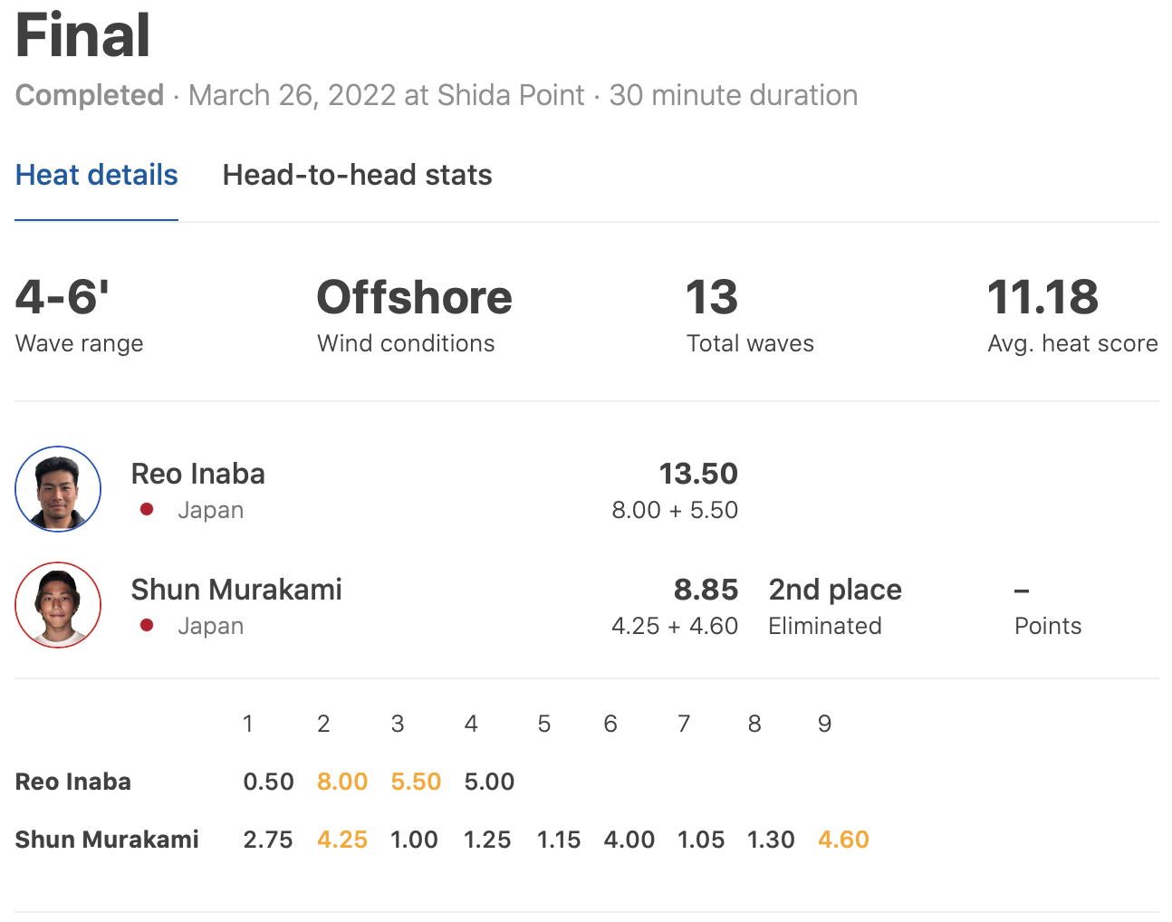
Task: Click Reo Inaba's profile photo
Action: (58, 489)
